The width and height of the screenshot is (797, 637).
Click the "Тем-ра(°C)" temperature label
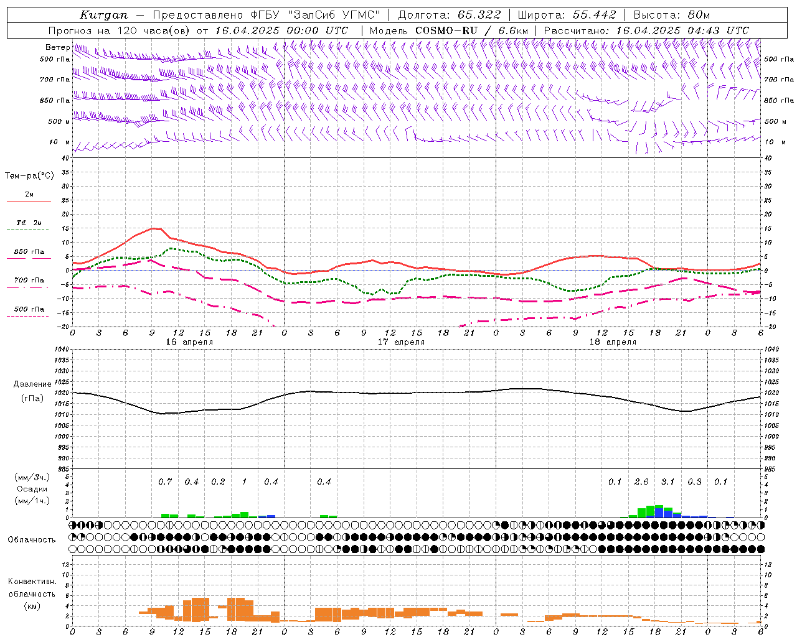coord(29,176)
